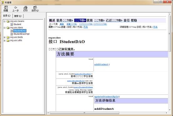Click the bold addStudent detail heading
The width and height of the screenshot is (173, 116).
tap(104, 109)
